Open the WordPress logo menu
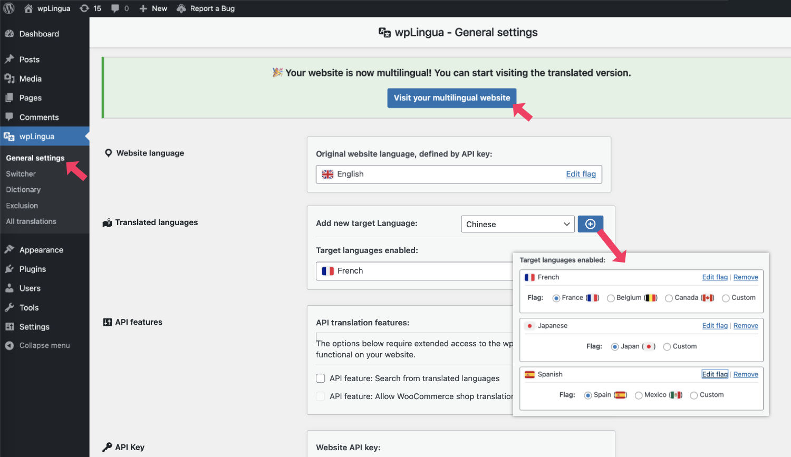This screenshot has width=791, height=457. tap(9, 8)
